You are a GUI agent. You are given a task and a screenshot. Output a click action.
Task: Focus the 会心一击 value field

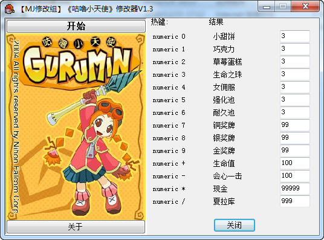295,176
